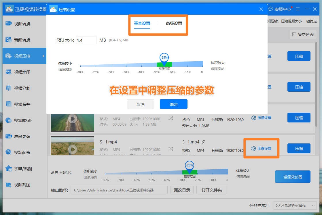
Task: Clear the list using 清空列表
Action: [303, 34]
